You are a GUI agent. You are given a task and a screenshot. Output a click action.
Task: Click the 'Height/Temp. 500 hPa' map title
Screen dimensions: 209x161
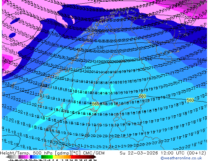point(27,153)
